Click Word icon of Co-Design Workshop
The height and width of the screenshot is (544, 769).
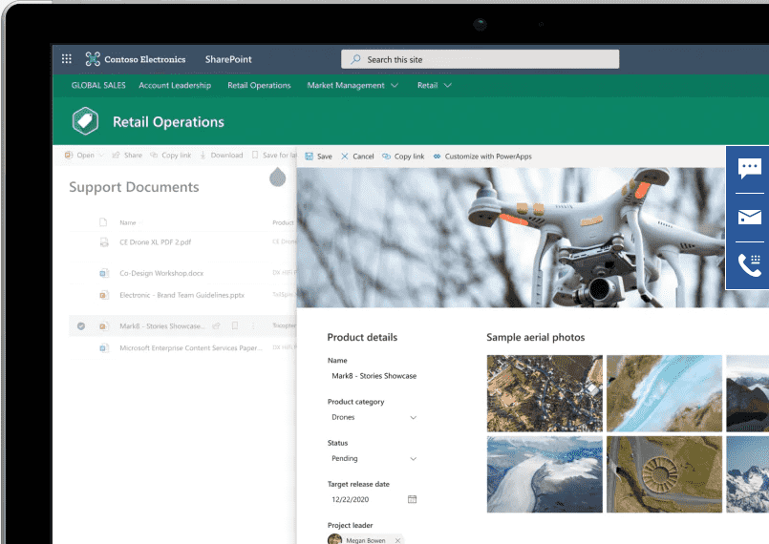click(x=104, y=273)
